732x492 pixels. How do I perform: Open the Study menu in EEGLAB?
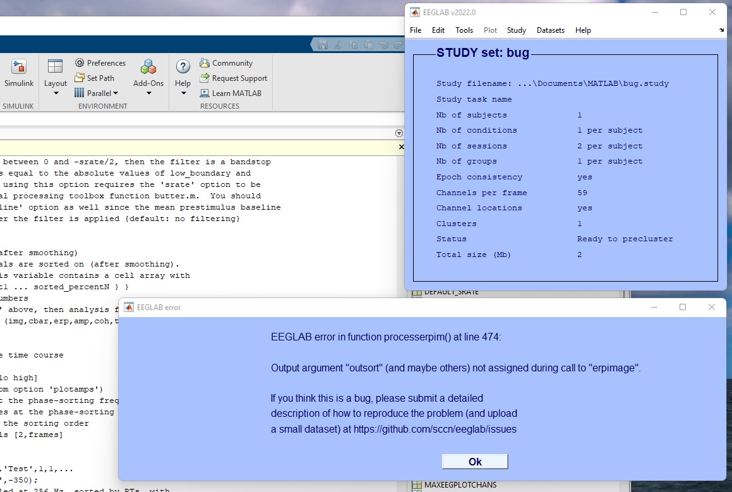[x=517, y=30]
